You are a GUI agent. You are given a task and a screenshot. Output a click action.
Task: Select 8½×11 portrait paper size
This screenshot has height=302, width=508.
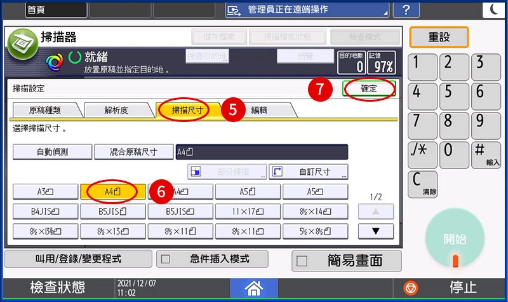180,231
